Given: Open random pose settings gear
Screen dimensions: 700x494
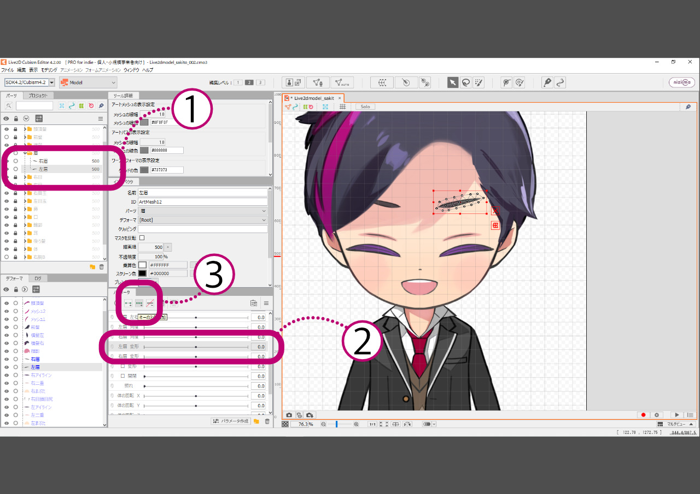Looking at the screenshot, I should pyautogui.click(x=657, y=415).
